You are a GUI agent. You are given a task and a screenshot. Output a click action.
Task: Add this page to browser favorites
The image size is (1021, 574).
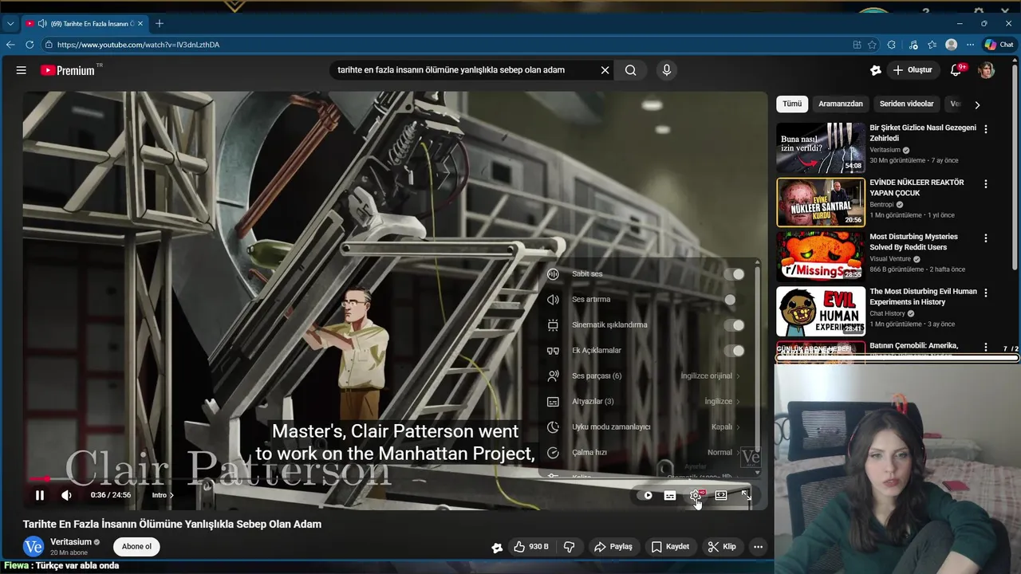[x=873, y=45]
